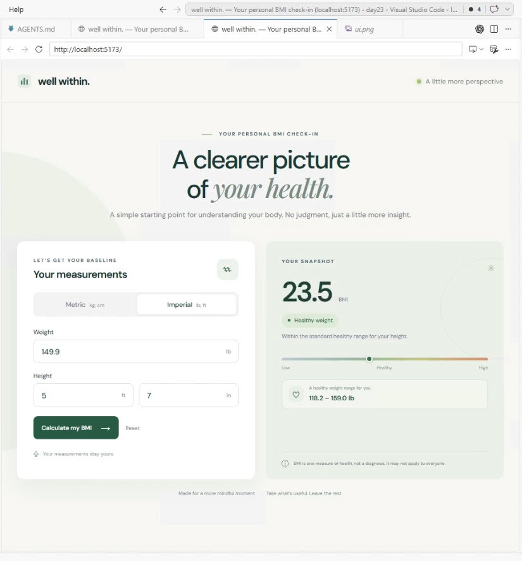Close the active well within browser tab
The height and width of the screenshot is (561, 522).
330,29
